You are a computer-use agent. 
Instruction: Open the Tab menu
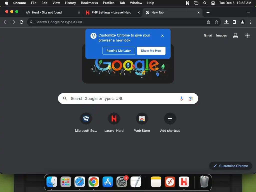(x=122, y=3)
